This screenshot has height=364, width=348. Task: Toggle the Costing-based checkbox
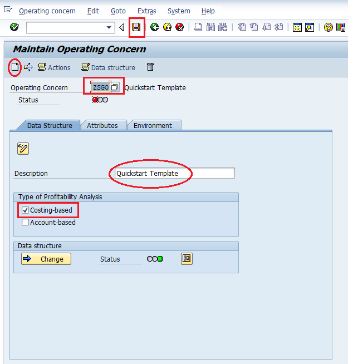click(x=25, y=210)
